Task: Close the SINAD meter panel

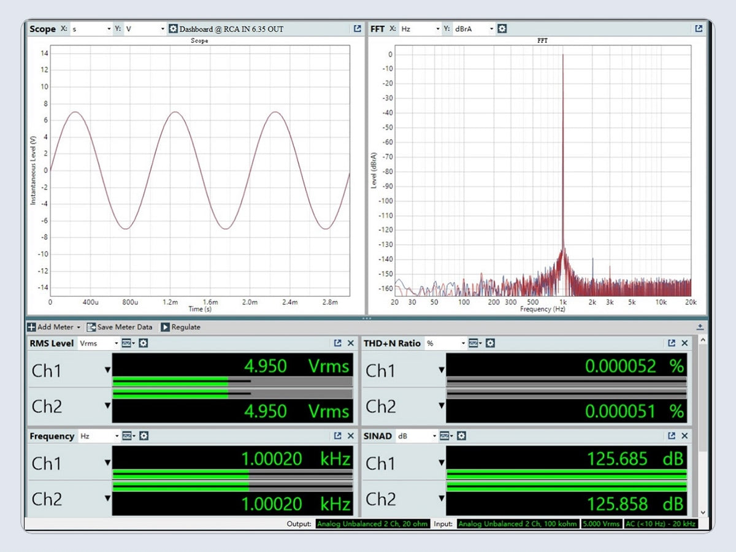Action: [x=684, y=436]
